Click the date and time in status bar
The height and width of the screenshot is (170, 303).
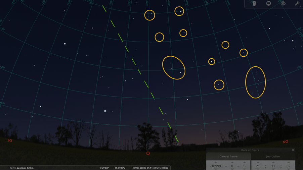[150, 168]
